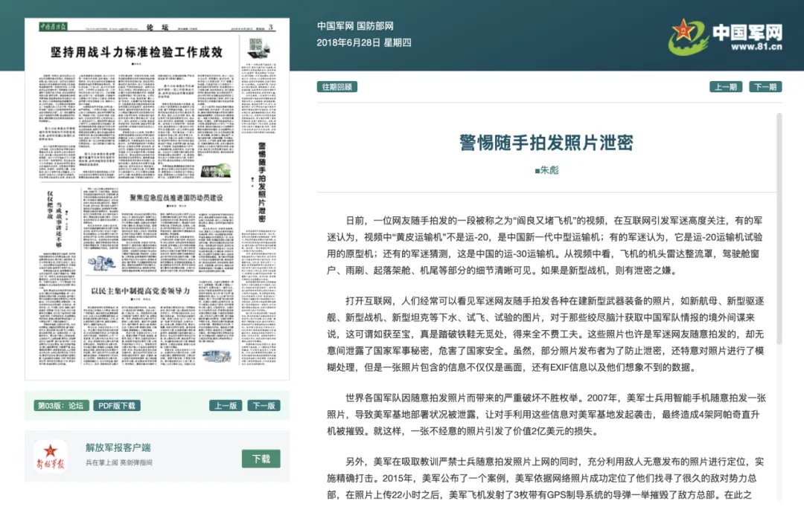Select the 坚持用战斗力标准检验工作成效 headline on the page image
The height and width of the screenshot is (524, 804).
136,52
